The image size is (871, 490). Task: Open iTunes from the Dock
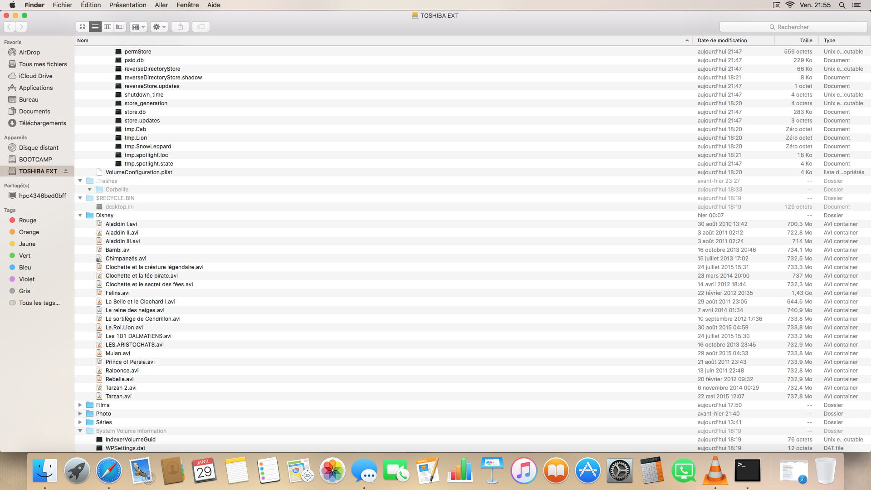(524, 470)
